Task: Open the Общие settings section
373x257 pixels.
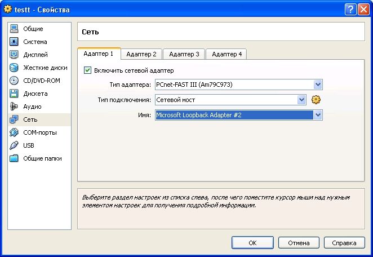Action: 33,29
